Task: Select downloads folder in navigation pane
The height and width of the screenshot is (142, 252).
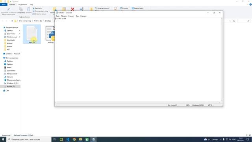Action: 11,40
